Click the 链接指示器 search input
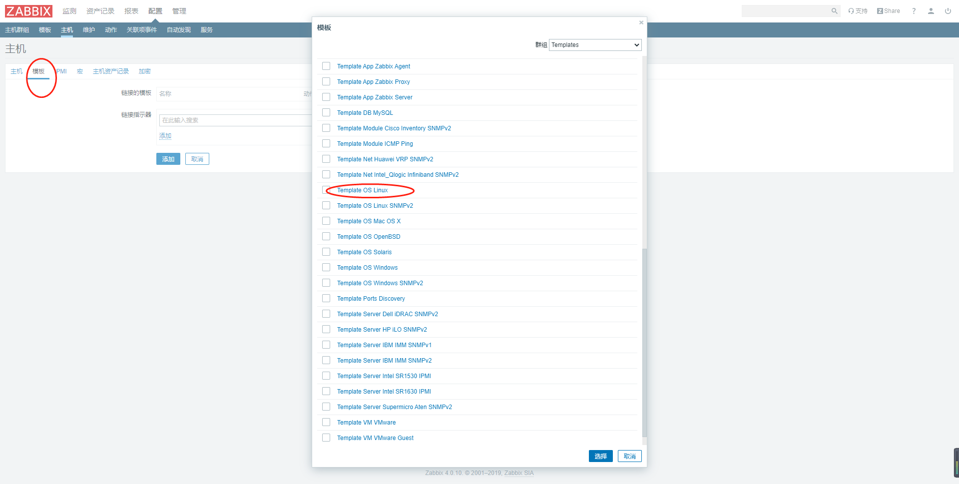This screenshot has height=484, width=959. pyautogui.click(x=236, y=120)
